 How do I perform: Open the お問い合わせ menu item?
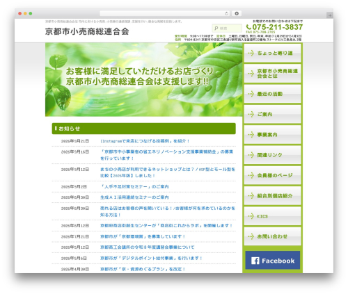tap(273, 236)
